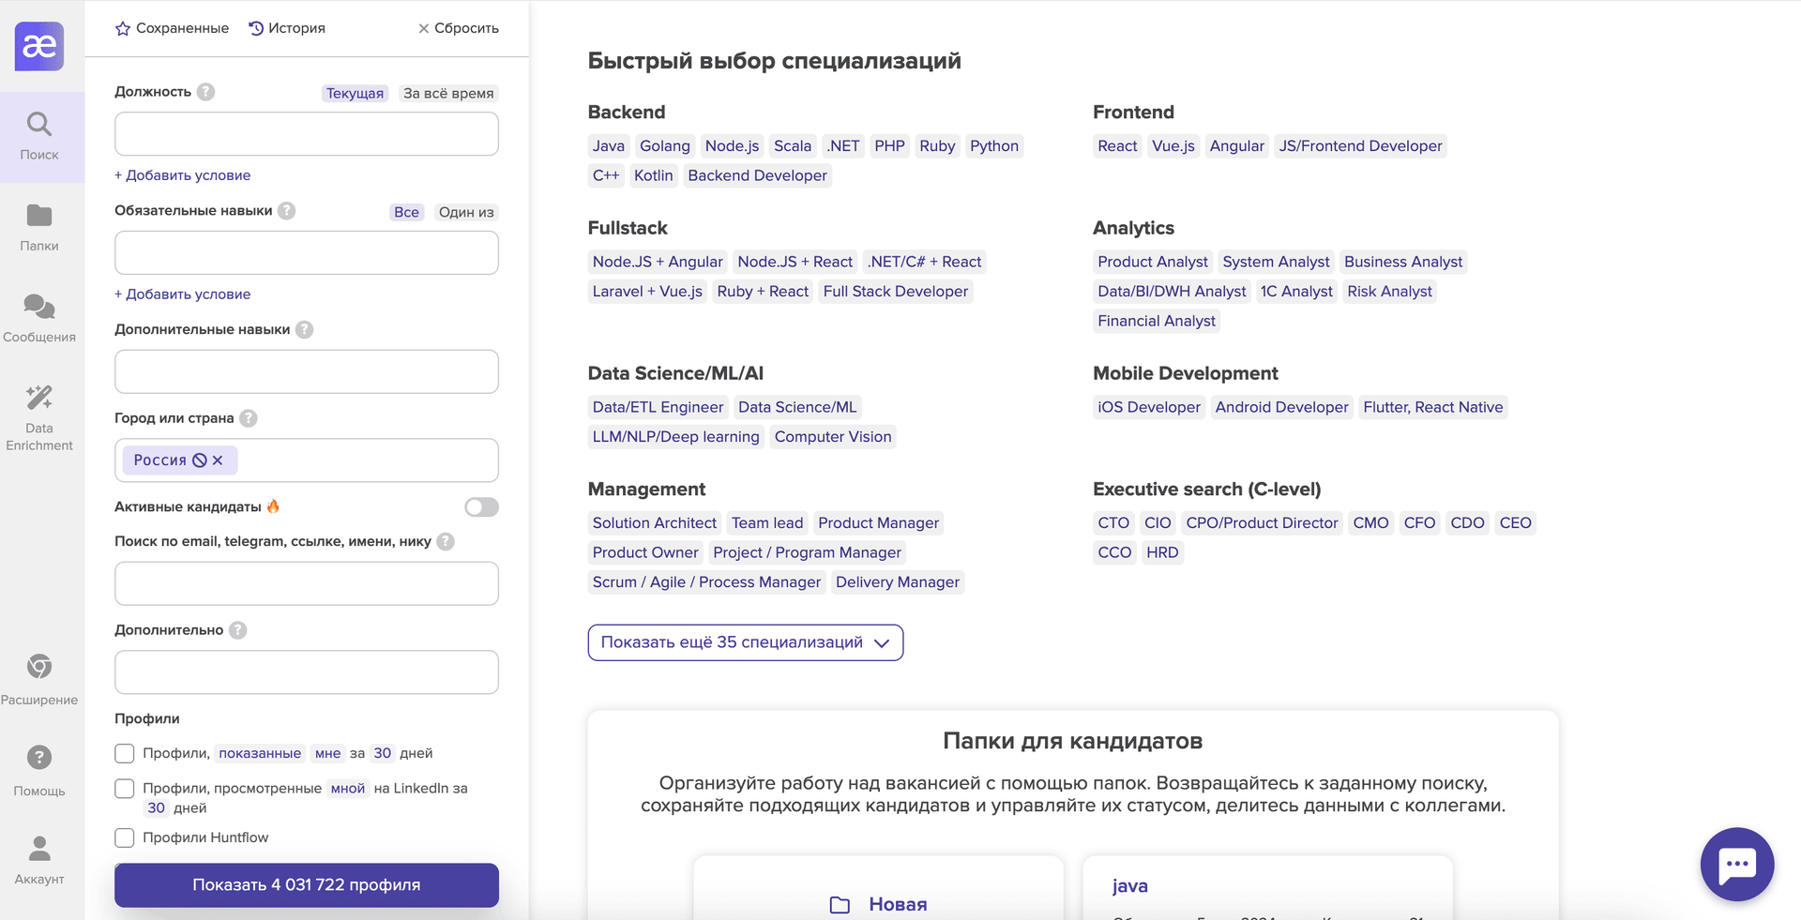This screenshot has height=920, width=1801.
Task: Open Account (Аккаунт) profile icon
Action: [x=39, y=859]
